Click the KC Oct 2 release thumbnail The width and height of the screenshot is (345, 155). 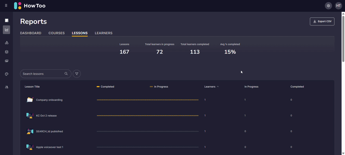tap(30, 115)
